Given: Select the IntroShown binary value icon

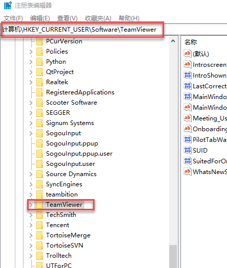Looking at the screenshot, I should (x=188, y=75).
